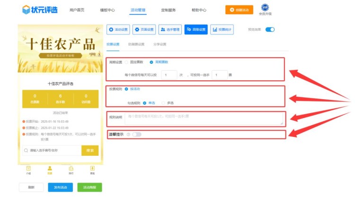
Task: Click the blue 发布活动 button
Action: click(x=60, y=187)
